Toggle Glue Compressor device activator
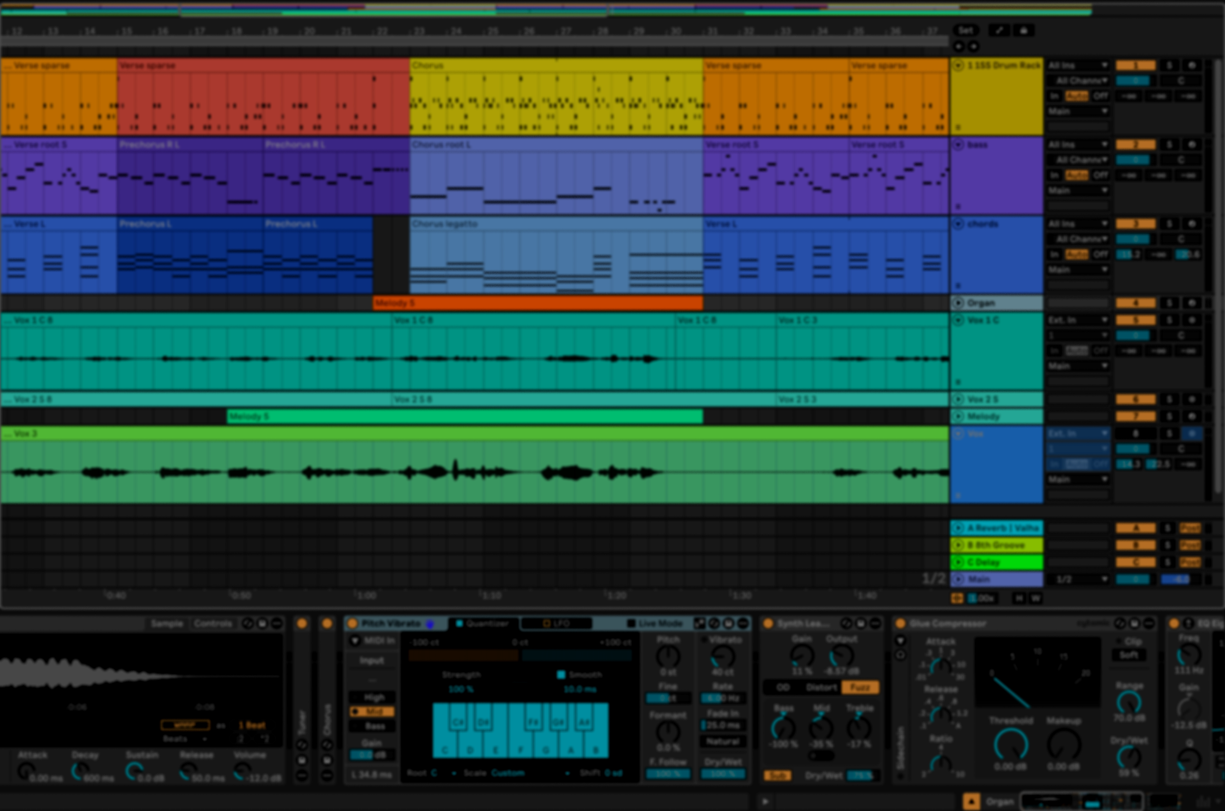 [x=900, y=623]
